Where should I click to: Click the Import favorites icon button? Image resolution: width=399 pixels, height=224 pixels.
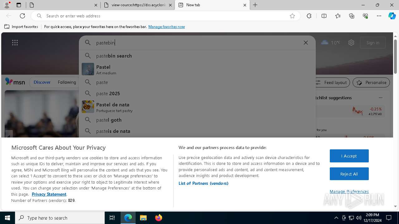coord(21,27)
